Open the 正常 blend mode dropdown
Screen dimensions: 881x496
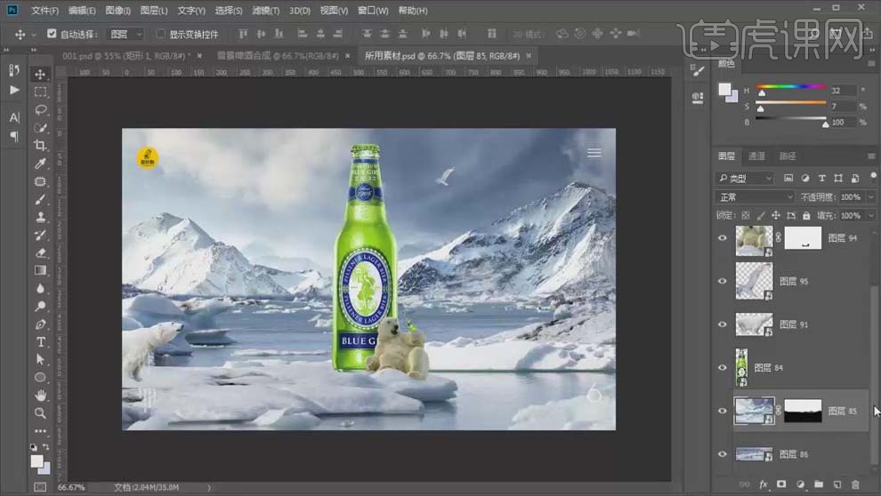[755, 197]
